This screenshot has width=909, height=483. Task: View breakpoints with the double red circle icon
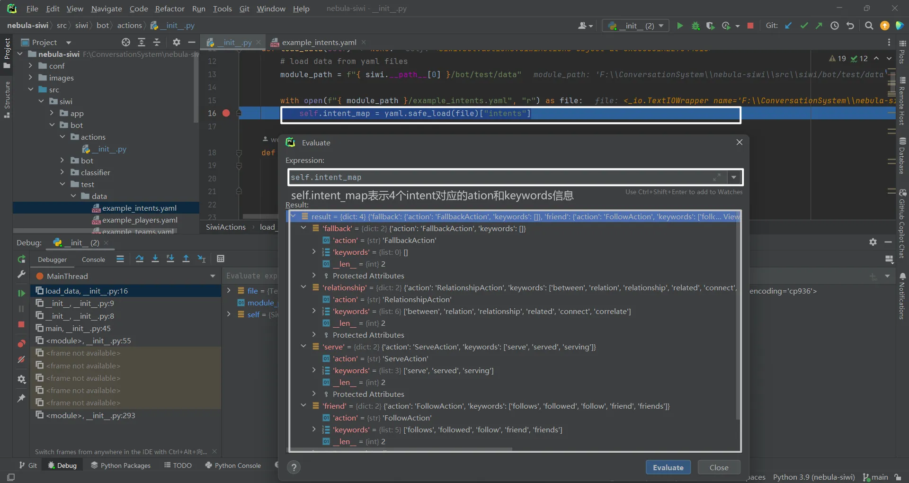[x=21, y=344]
